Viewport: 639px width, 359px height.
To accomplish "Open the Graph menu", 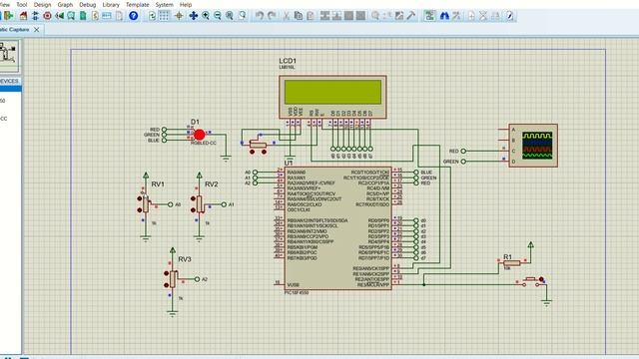I will pyautogui.click(x=65, y=4).
